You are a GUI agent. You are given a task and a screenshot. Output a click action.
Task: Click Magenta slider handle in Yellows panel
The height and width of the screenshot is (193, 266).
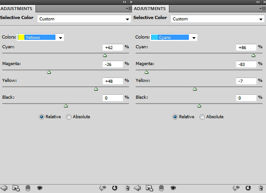(x=49, y=72)
